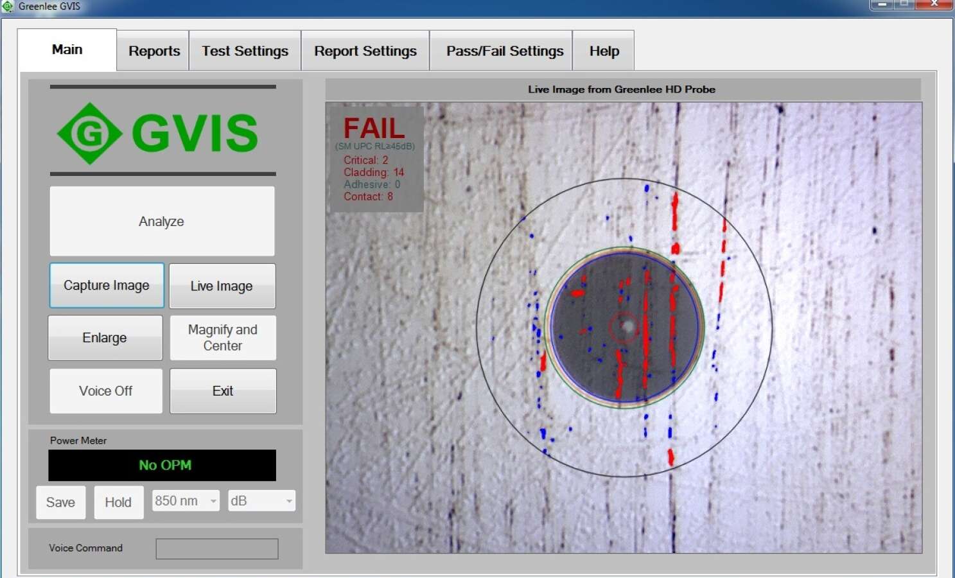Toggle the Voice Off button
This screenshot has height=578, width=955.
click(106, 391)
